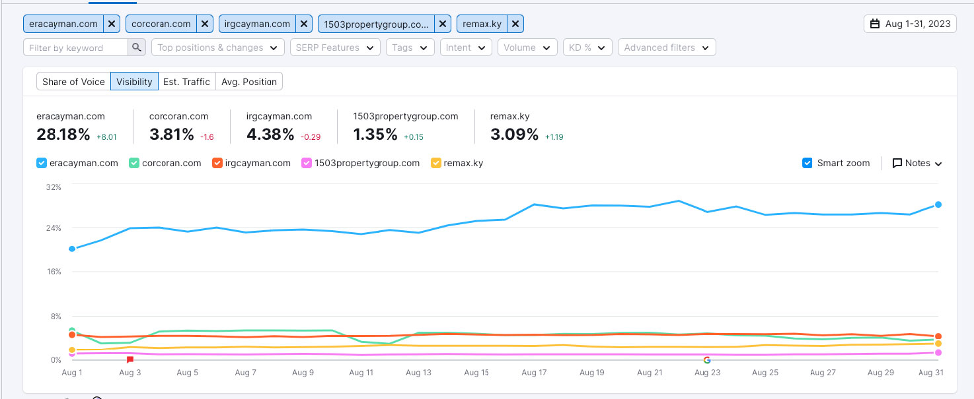Click the -0.29 change for irgcayman.com
This screenshot has height=399, width=974.
pos(311,137)
